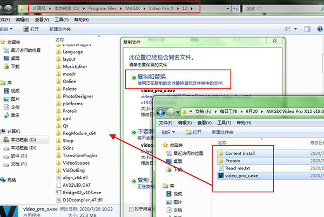Viewport: 324px width, 217px height.
Task: Open the address bar history dropdown arrow
Action: click(227, 9)
